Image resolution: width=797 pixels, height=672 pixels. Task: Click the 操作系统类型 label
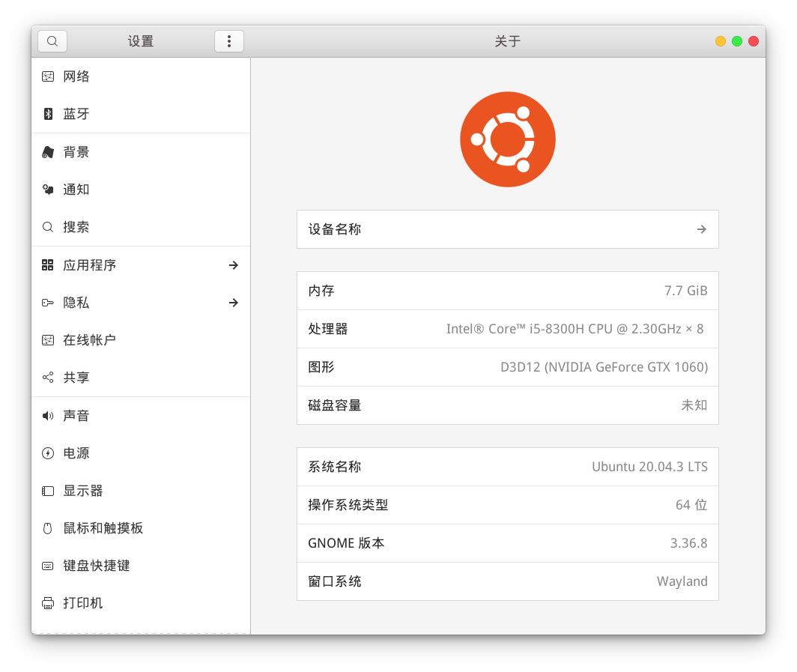tap(348, 505)
